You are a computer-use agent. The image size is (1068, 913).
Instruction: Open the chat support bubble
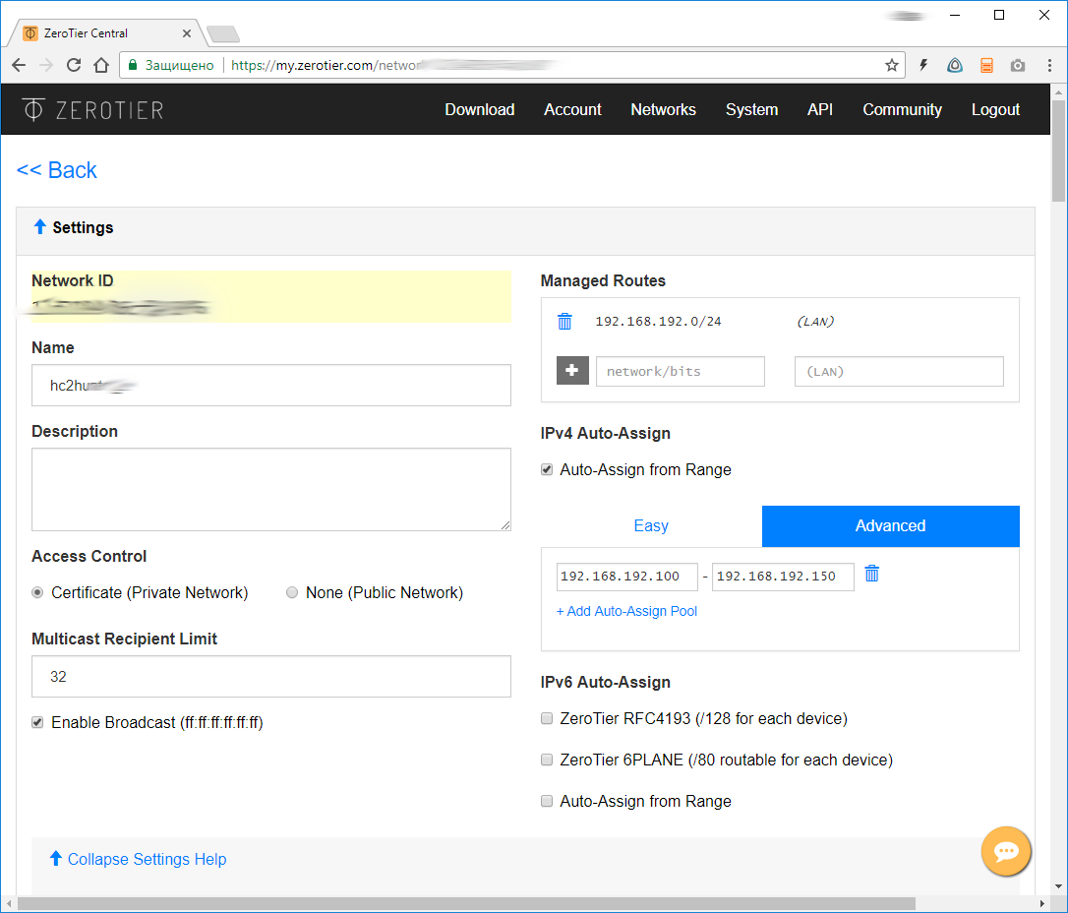[1006, 851]
